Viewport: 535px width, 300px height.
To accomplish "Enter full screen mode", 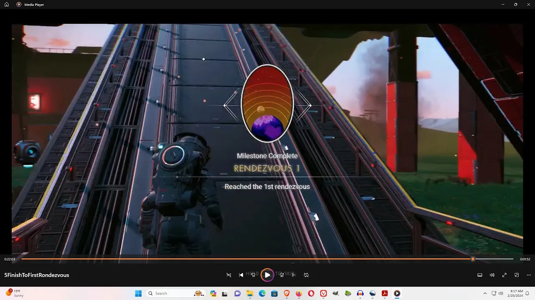I will click(504, 275).
